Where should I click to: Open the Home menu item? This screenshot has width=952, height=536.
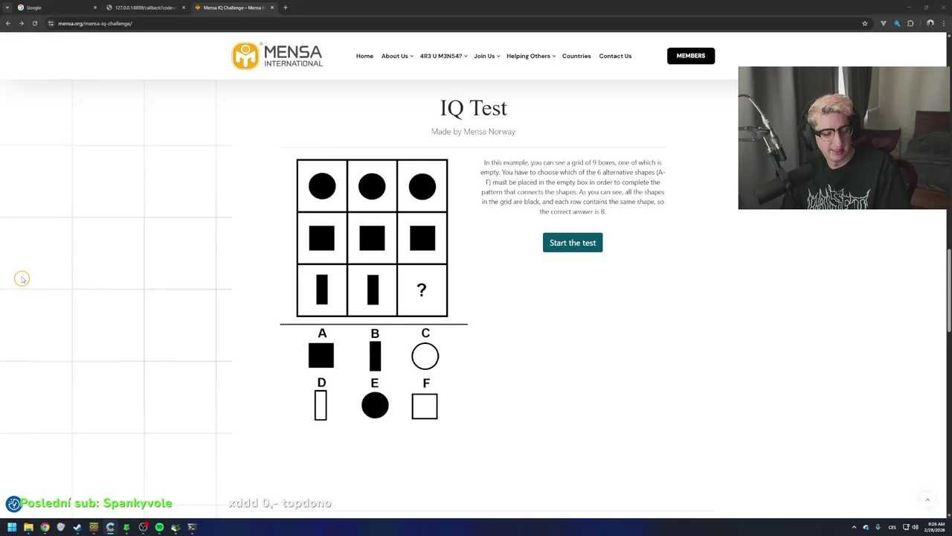[x=364, y=56]
